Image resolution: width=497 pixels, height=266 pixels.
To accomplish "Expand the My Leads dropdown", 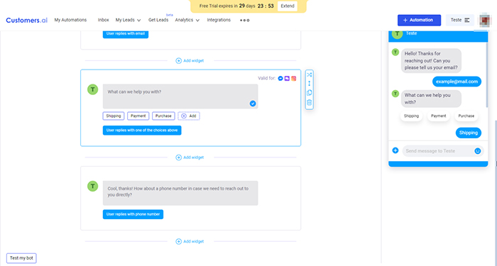I will (x=128, y=20).
